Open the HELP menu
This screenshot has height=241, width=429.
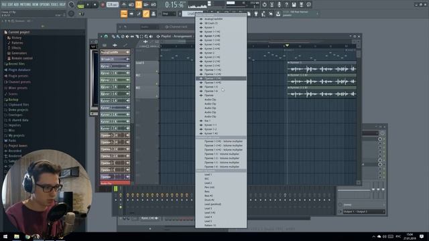[x=62, y=5]
